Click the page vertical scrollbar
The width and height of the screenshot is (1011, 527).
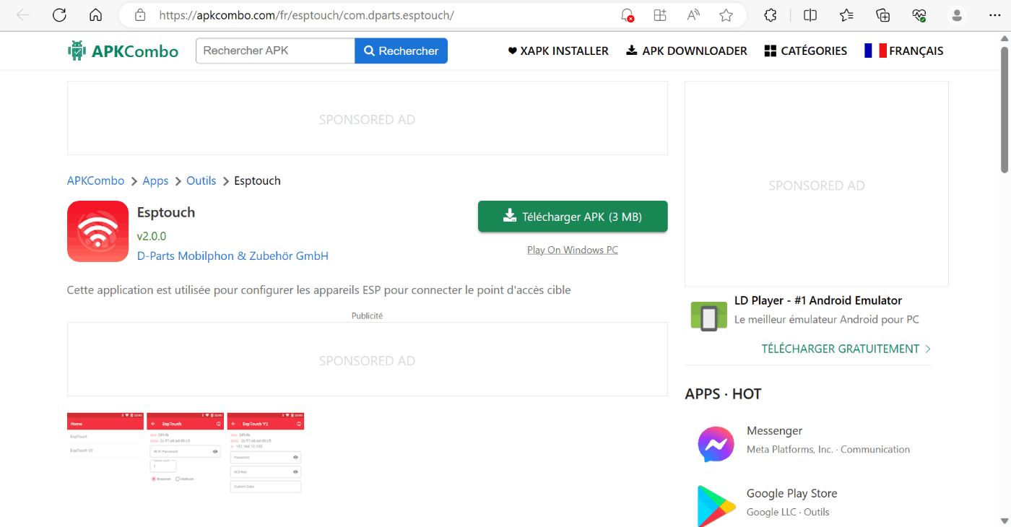1005,108
